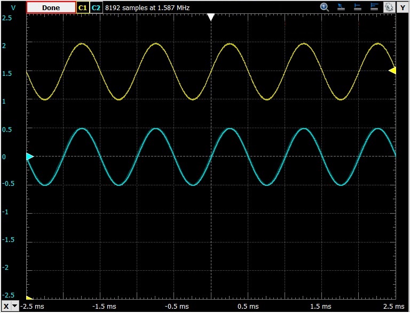This screenshot has width=410, height=313.
Task: Click the 1.5 voltage axis label
Action: pos(7,74)
